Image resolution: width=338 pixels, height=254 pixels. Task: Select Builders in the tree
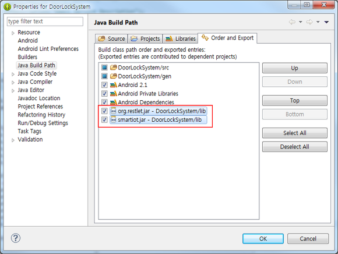coord(27,57)
